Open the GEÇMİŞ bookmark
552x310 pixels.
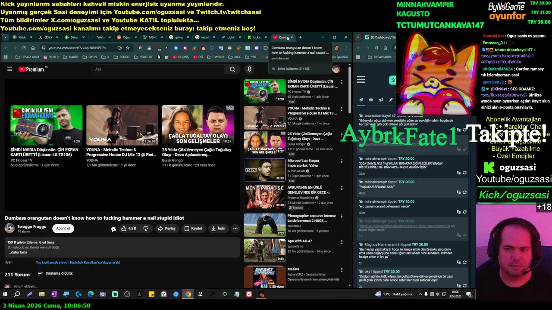(180, 57)
